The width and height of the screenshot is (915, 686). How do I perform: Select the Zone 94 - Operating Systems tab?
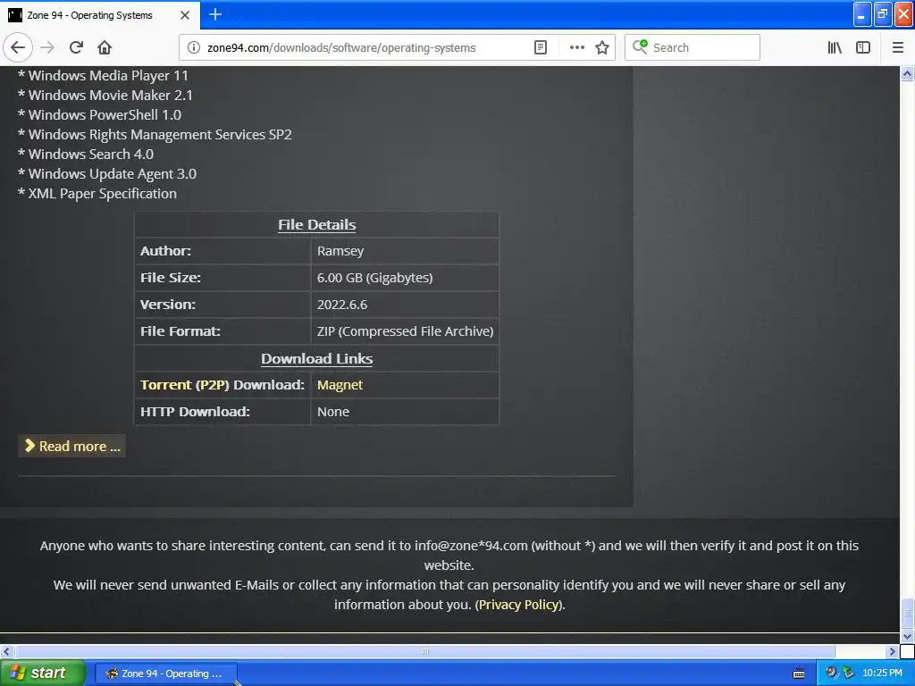pyautogui.click(x=99, y=15)
